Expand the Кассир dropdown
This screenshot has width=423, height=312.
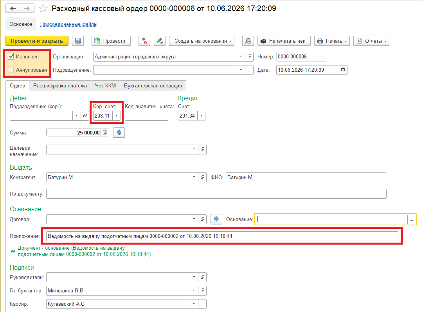coord(194,304)
